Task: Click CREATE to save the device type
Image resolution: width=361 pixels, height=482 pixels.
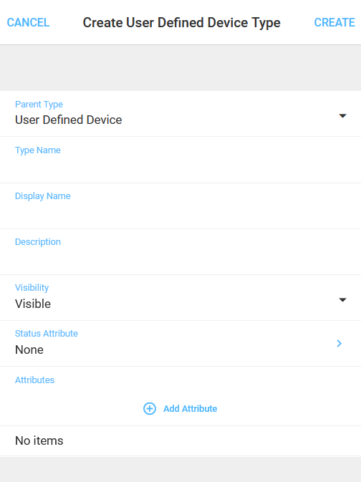Action: point(334,22)
